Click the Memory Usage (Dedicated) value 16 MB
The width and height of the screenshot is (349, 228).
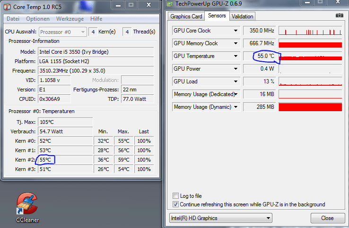point(259,94)
